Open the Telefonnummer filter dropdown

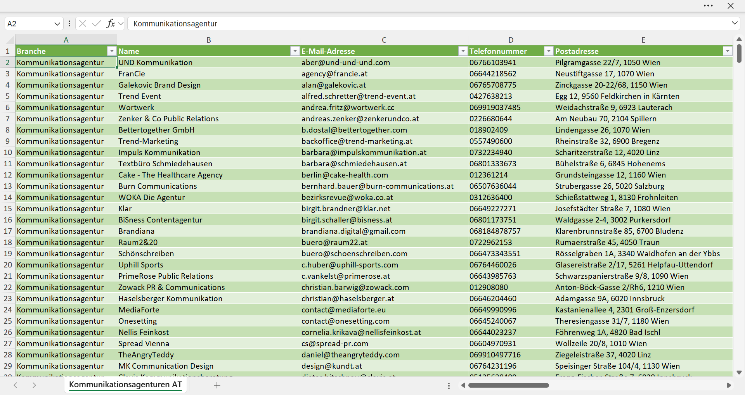(549, 51)
